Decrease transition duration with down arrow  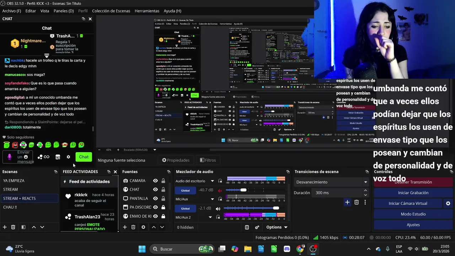coord(365,195)
